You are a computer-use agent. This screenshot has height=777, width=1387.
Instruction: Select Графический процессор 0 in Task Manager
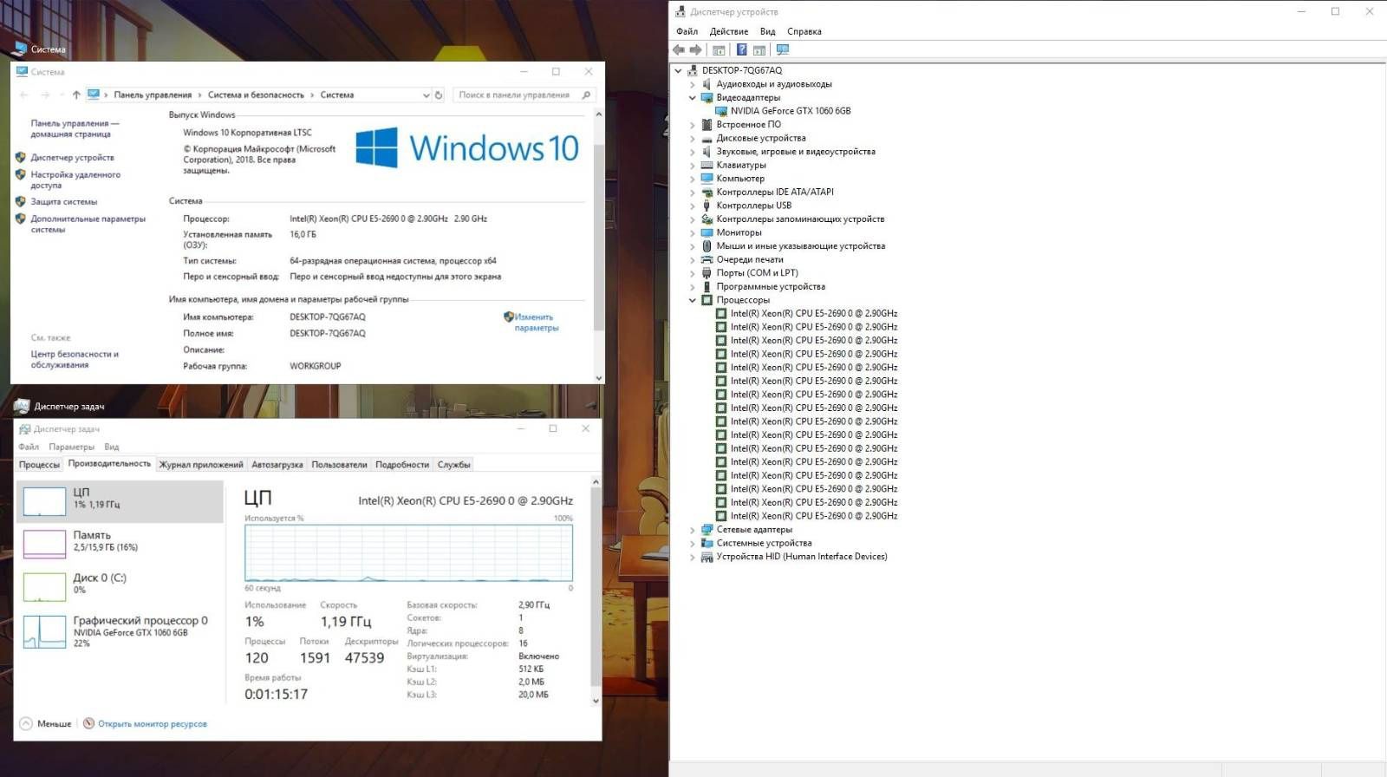[x=120, y=631]
